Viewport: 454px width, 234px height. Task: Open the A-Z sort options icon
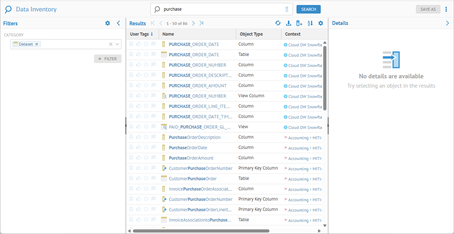click(310, 23)
